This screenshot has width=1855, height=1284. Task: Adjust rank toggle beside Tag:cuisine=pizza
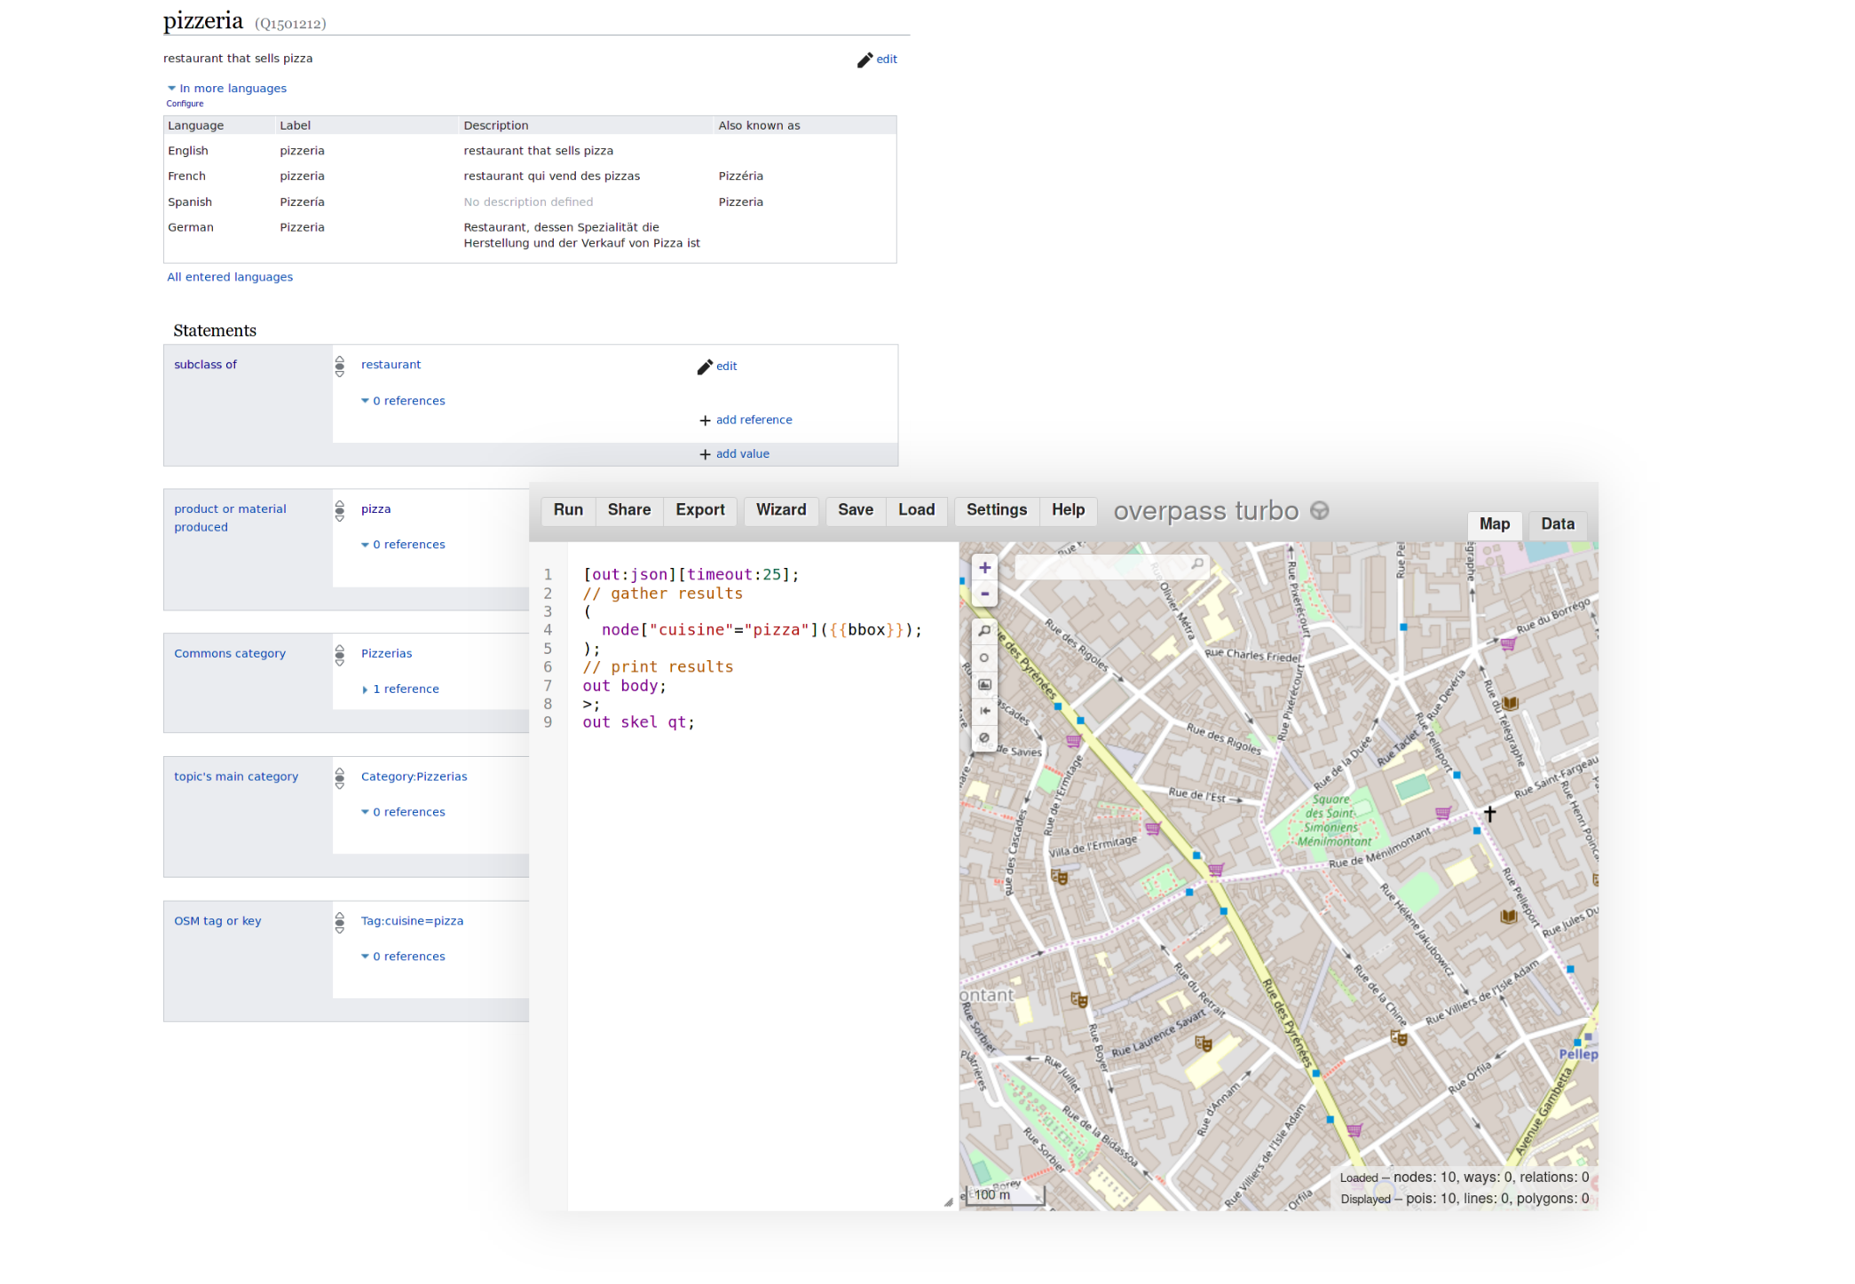click(340, 922)
